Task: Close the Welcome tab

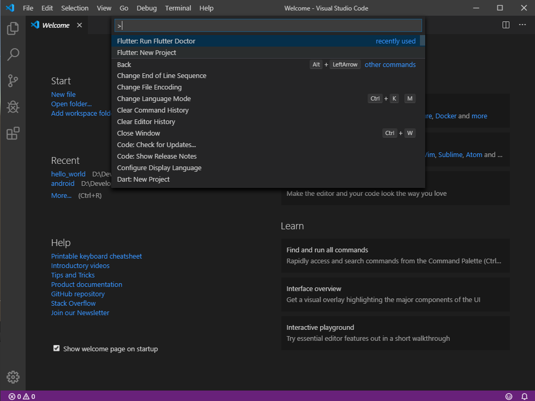Action: click(x=79, y=25)
